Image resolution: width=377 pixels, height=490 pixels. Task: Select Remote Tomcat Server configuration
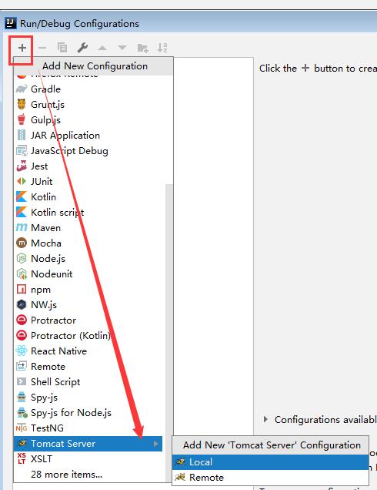[x=270, y=478]
